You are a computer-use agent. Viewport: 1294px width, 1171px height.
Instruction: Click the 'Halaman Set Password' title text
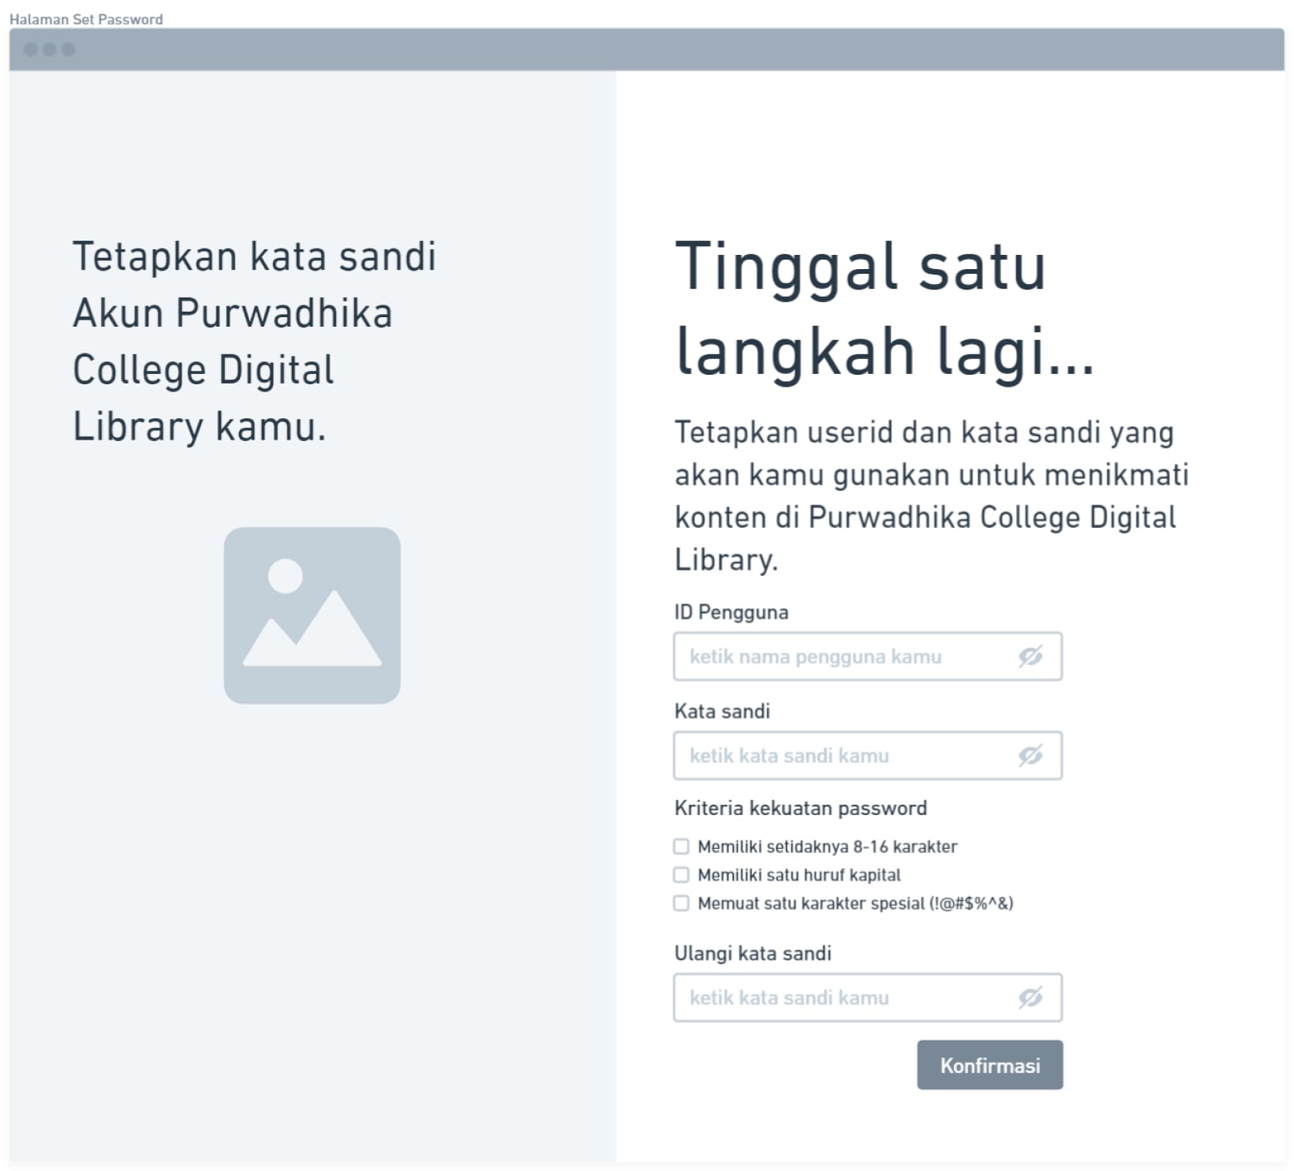click(x=86, y=19)
